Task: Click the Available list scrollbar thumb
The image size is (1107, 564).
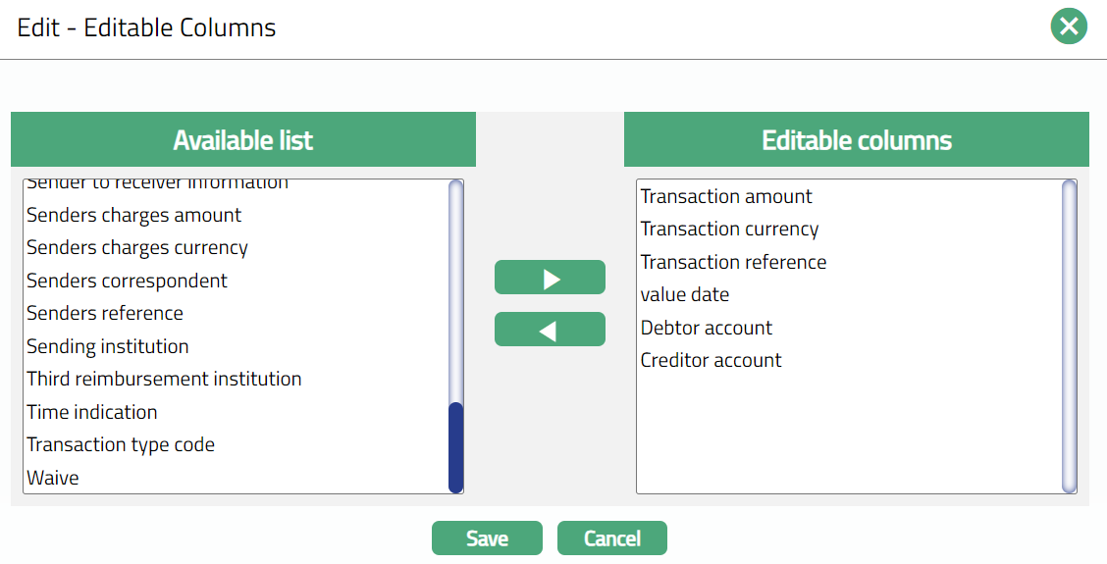Action: (455, 446)
